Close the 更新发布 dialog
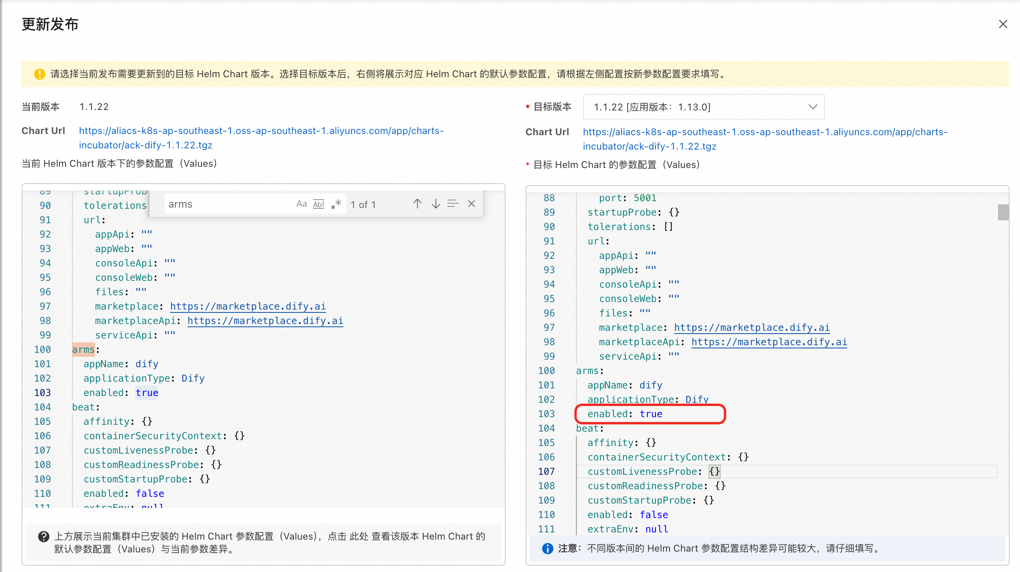The height and width of the screenshot is (572, 1020). [x=1003, y=24]
